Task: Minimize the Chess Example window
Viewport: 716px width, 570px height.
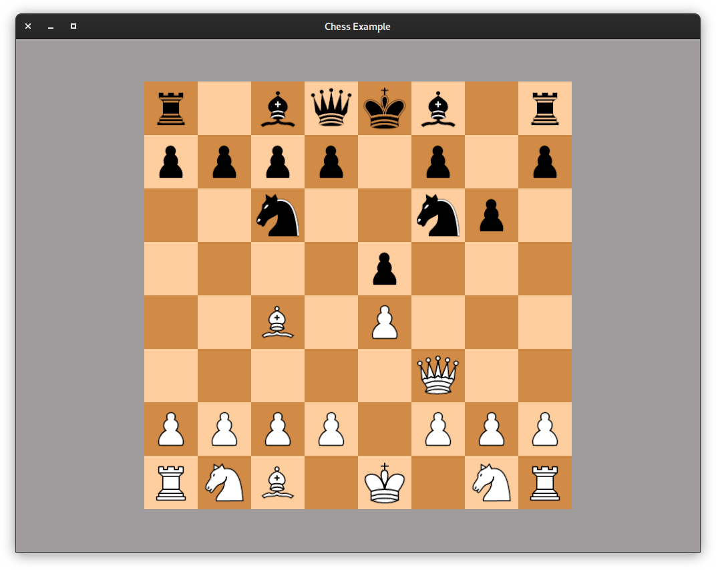Action: [51, 26]
